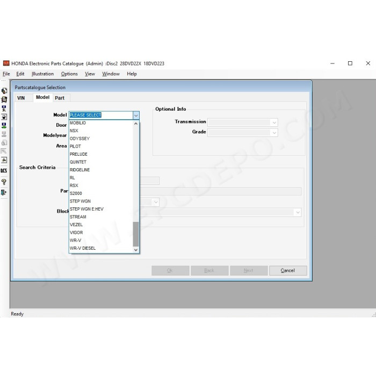The width and height of the screenshot is (376, 376).
Task: Click the greyed pencil icon in left toolbar
Action: click(x=4, y=151)
